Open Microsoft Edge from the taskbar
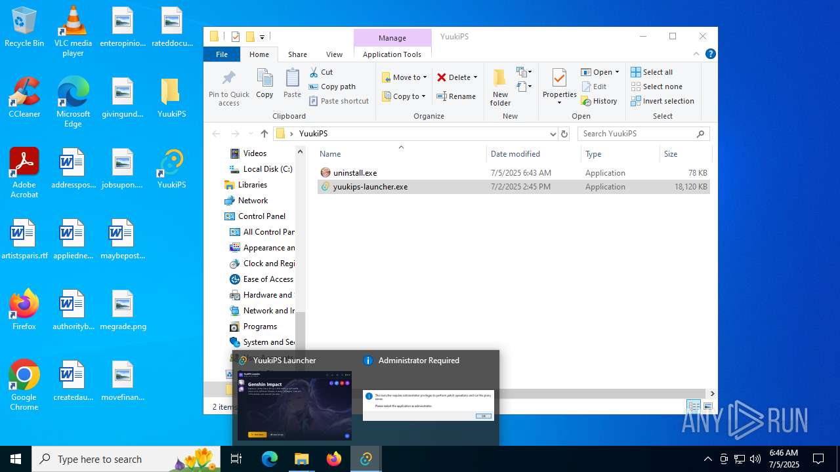Viewport: 840px width, 472px height. 270,459
